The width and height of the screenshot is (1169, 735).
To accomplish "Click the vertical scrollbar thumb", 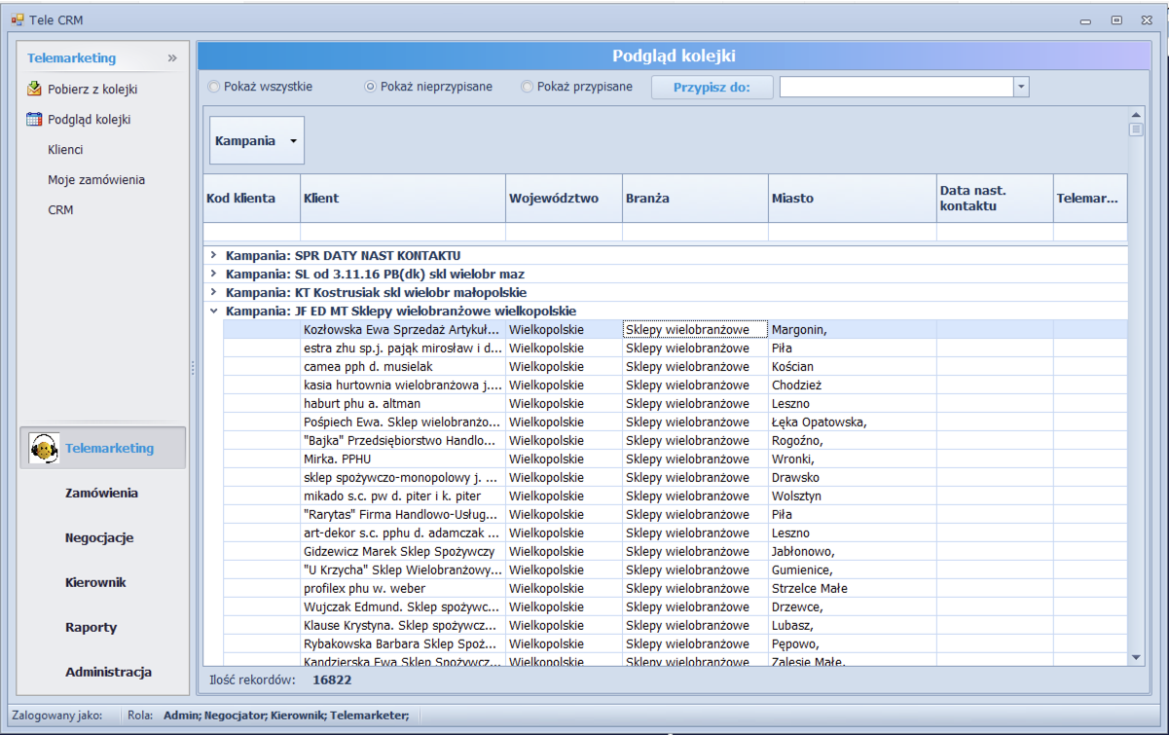I will pos(1135,129).
